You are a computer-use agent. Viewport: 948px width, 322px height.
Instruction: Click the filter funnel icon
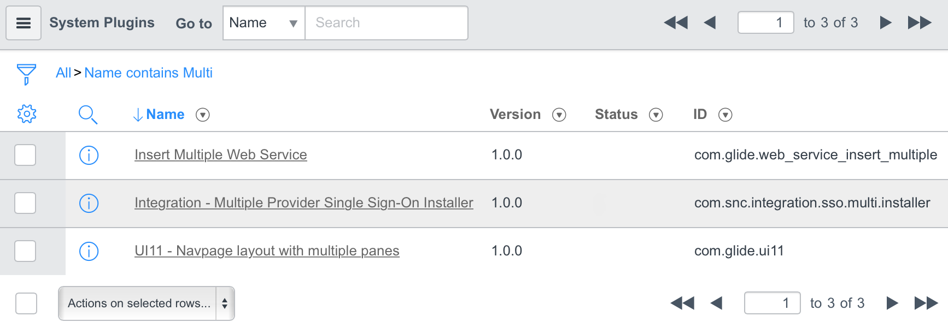(26, 74)
